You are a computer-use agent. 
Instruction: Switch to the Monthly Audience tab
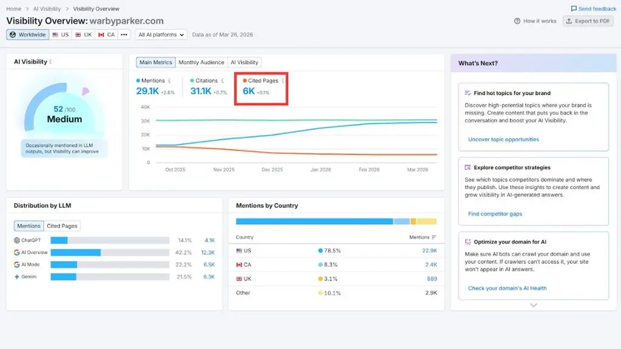click(201, 62)
